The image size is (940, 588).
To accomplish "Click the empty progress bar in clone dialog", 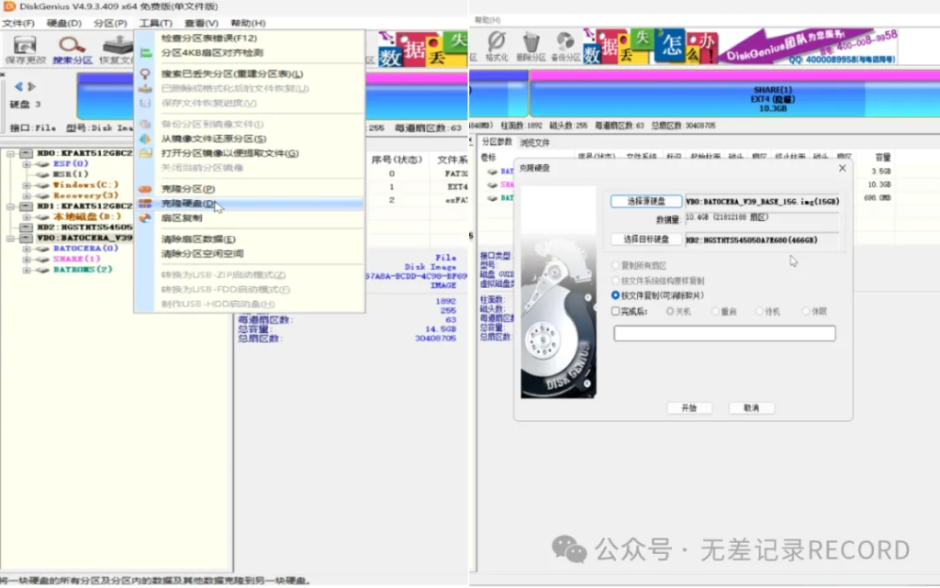I will click(x=724, y=334).
